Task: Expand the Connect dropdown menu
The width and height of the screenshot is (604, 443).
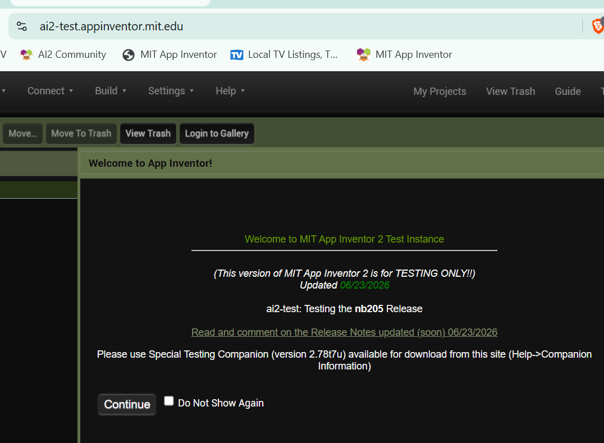Action: [50, 91]
